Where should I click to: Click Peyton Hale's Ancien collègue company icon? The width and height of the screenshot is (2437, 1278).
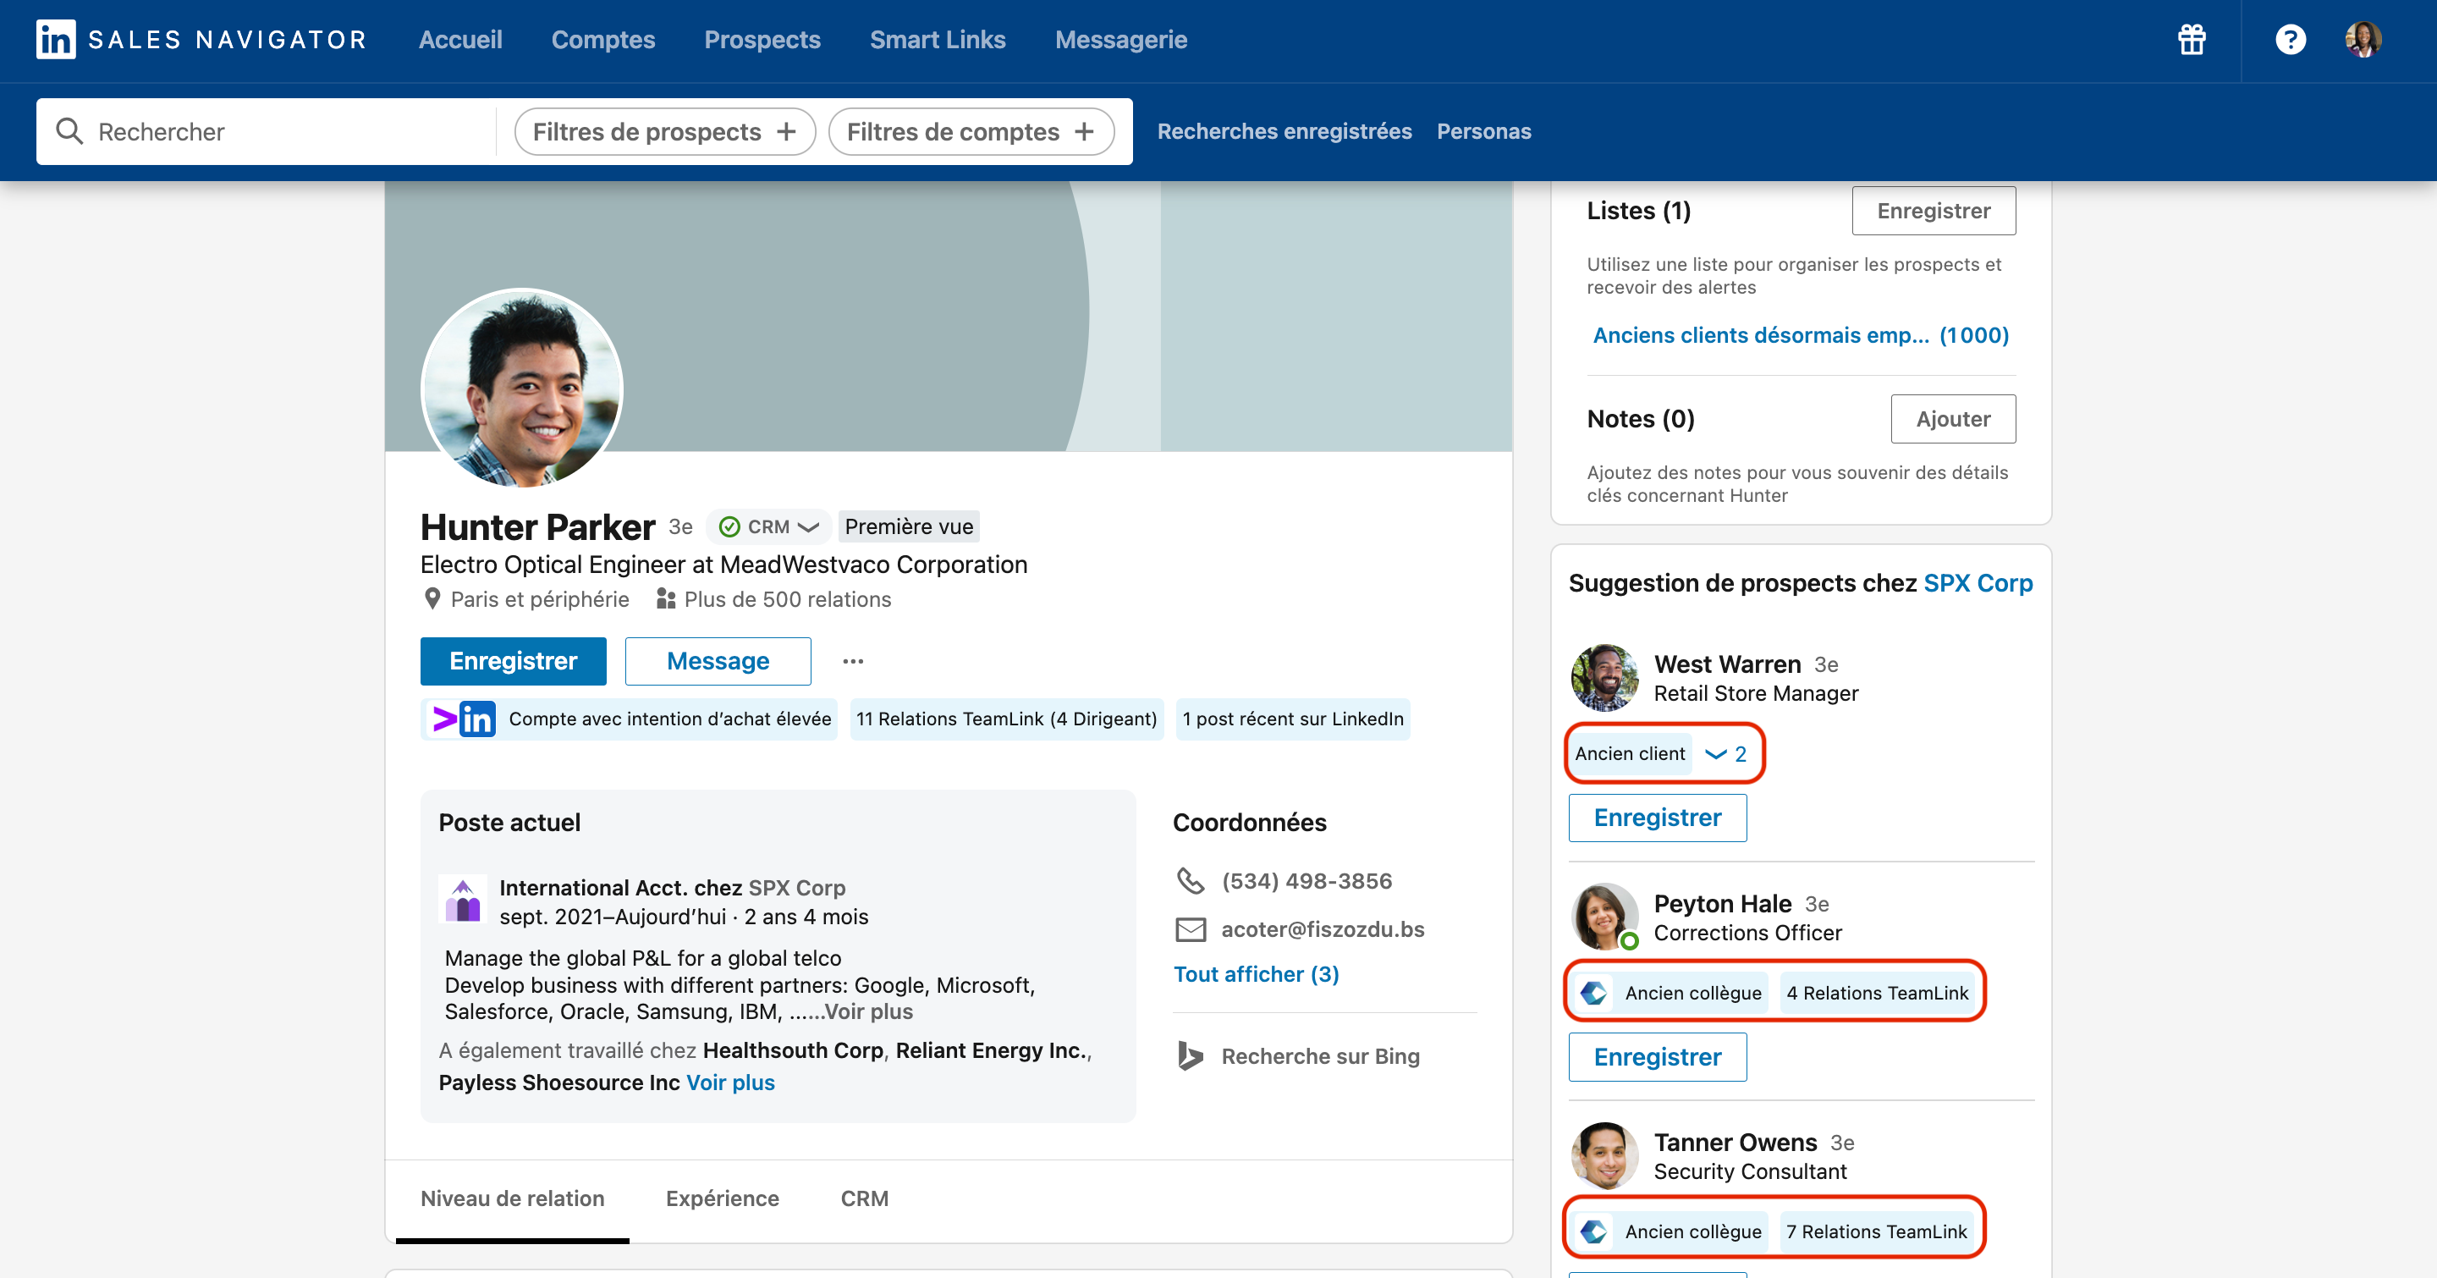click(x=1594, y=992)
